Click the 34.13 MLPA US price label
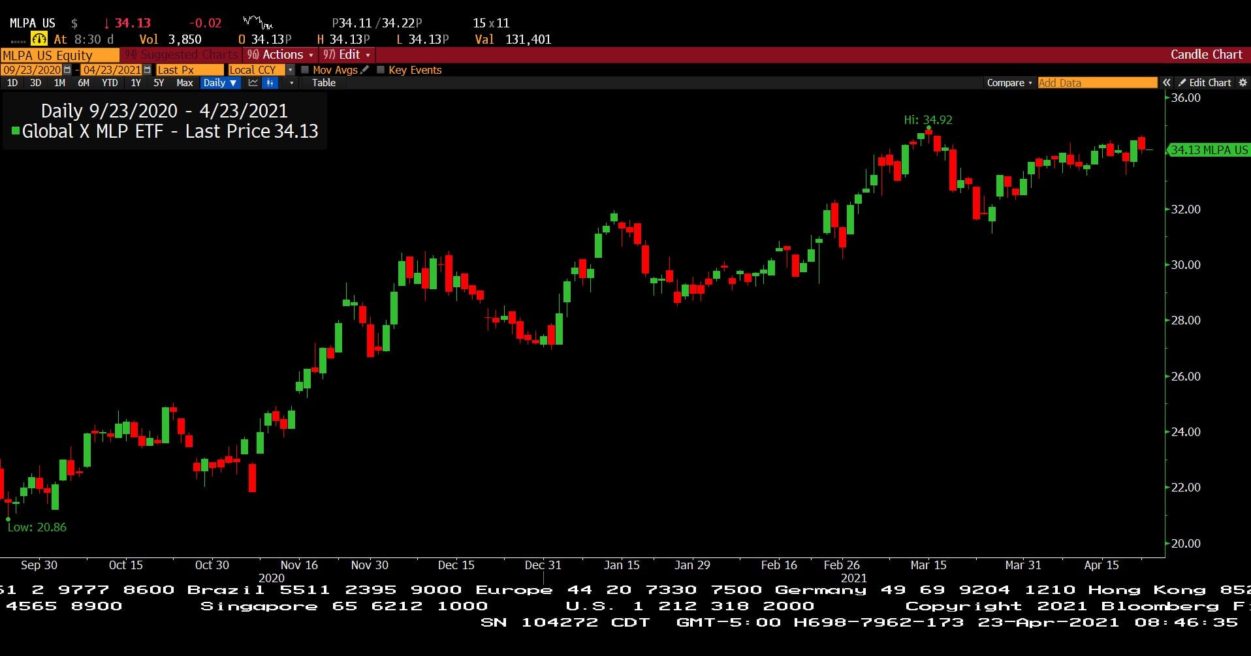This screenshot has height=656, width=1251. (x=1208, y=150)
